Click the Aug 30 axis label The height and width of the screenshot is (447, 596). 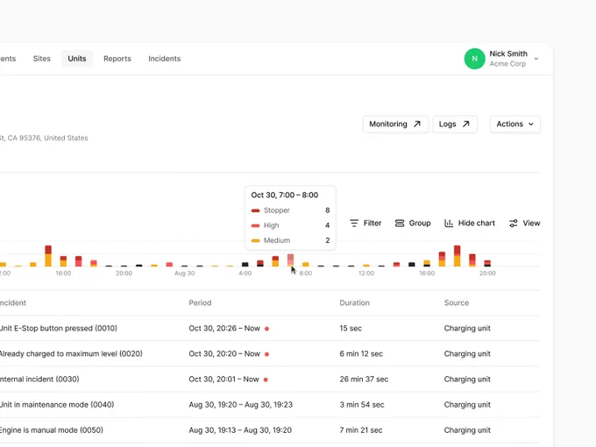184,273
